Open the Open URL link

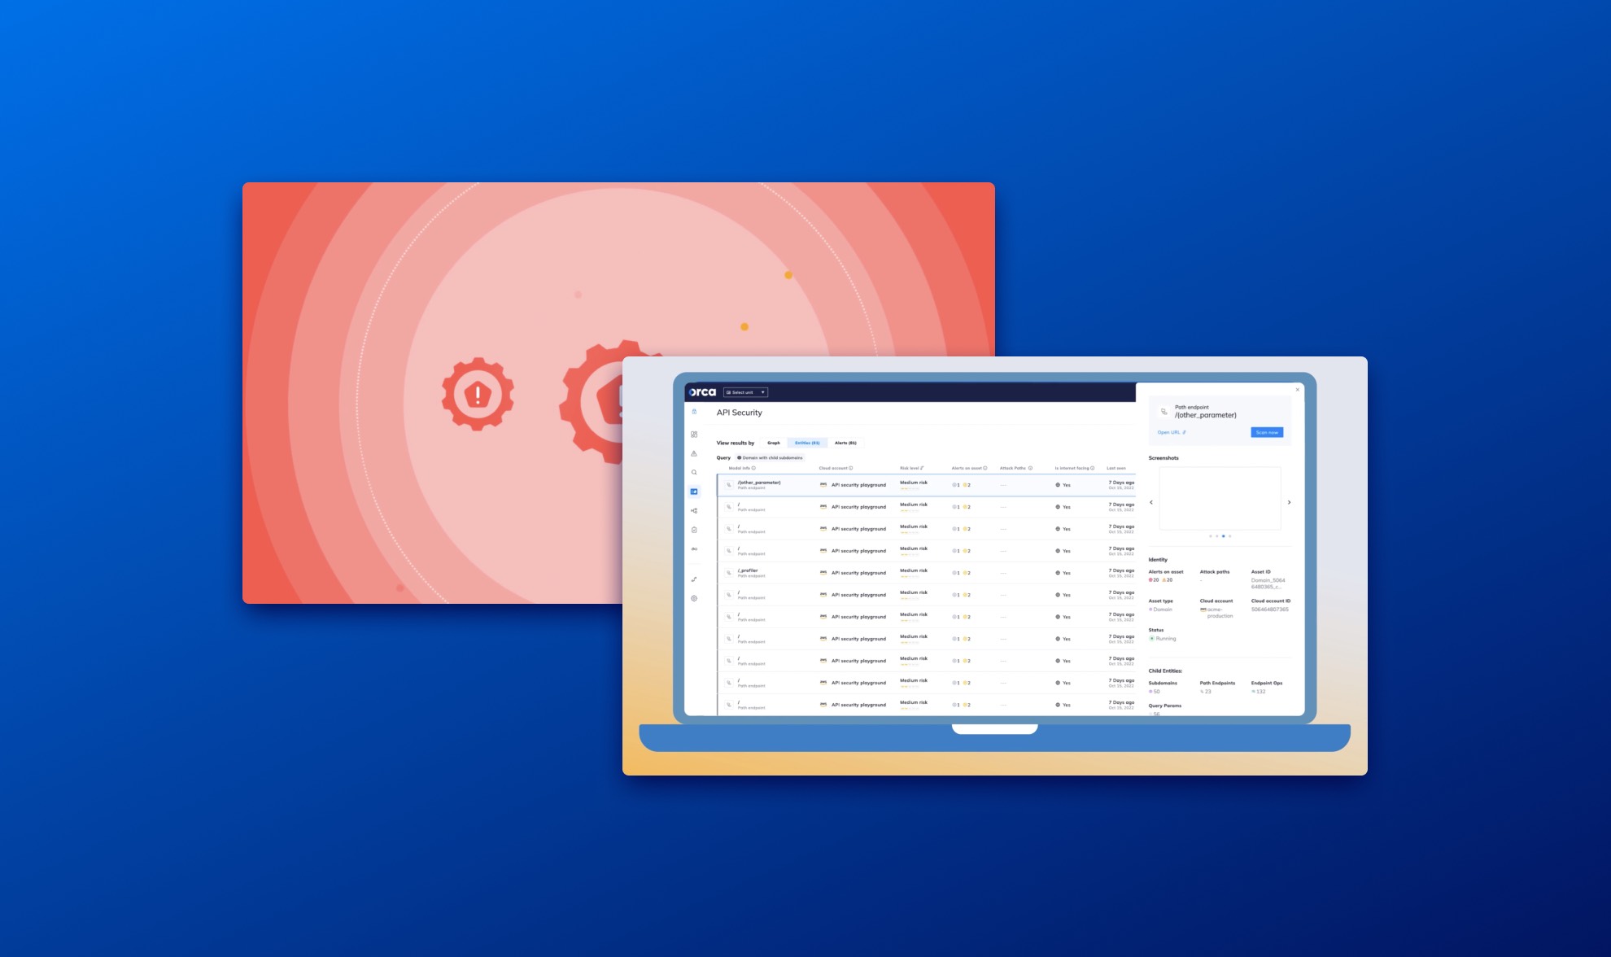click(1171, 432)
